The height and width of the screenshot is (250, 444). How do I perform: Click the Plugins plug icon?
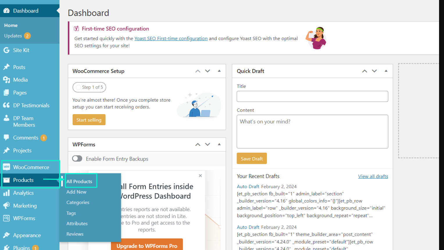[x=6, y=248]
